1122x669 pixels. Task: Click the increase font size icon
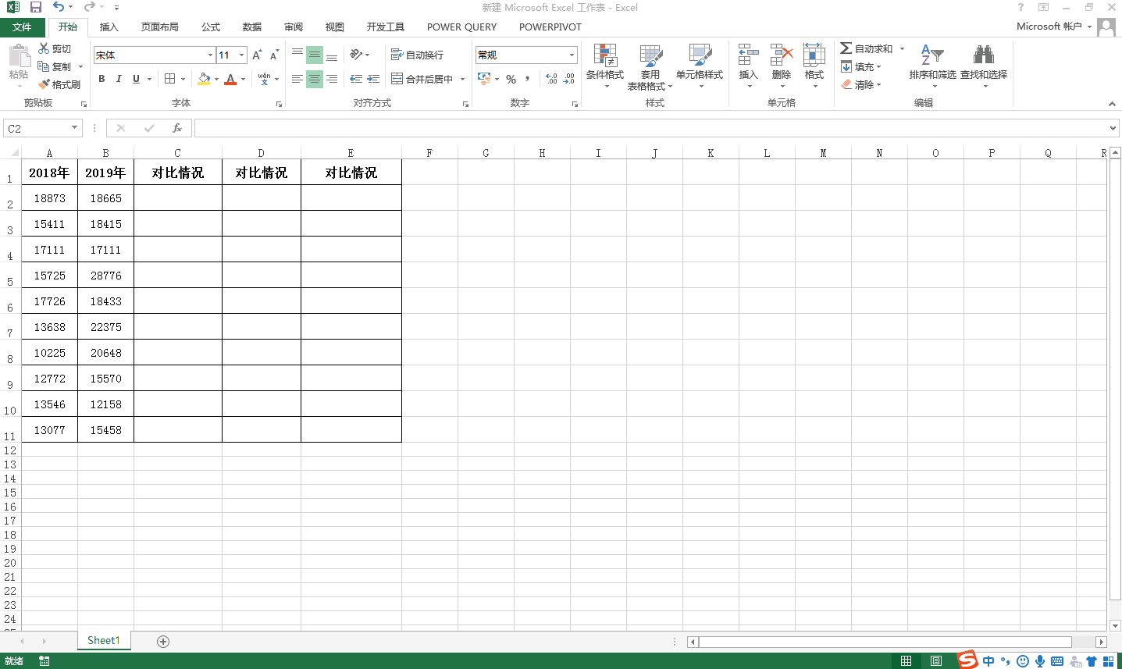(x=257, y=55)
